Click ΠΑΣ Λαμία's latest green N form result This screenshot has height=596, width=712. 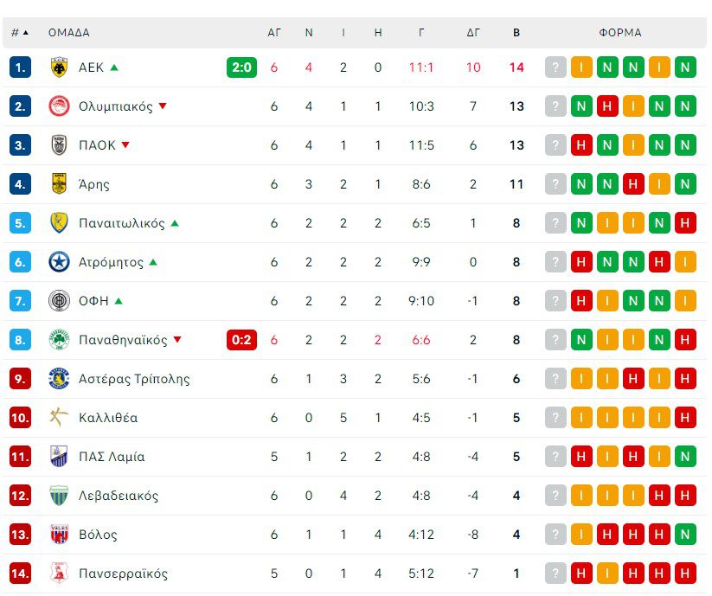pyautogui.click(x=685, y=457)
